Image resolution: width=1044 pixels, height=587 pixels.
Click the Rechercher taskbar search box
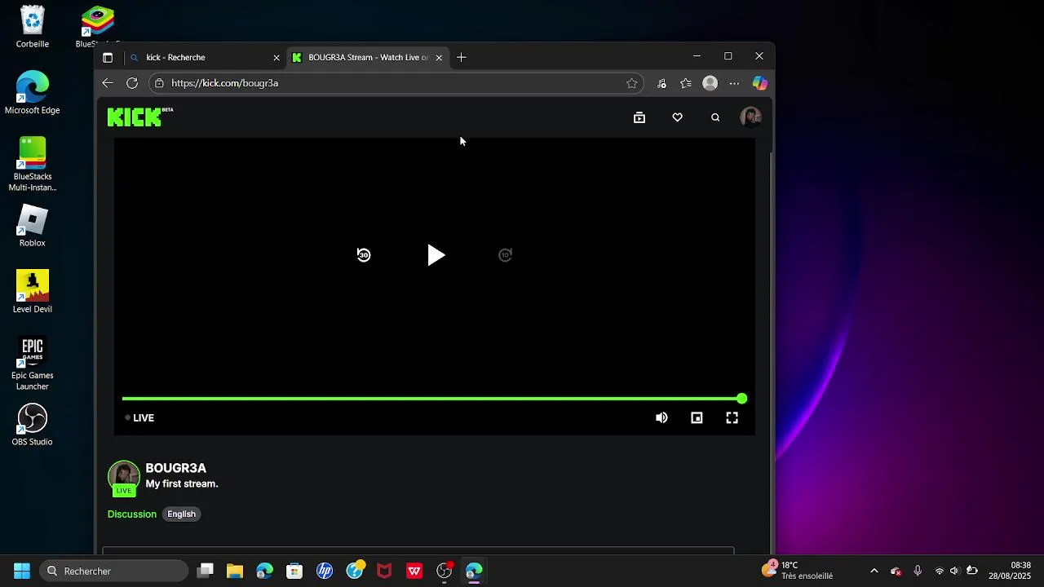[114, 571]
